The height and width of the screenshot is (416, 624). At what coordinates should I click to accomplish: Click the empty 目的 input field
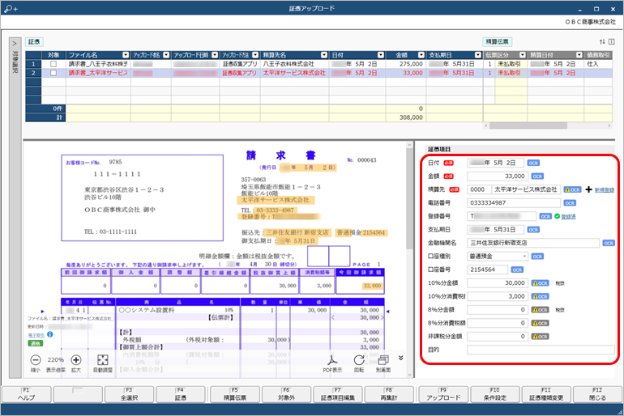[x=541, y=350]
